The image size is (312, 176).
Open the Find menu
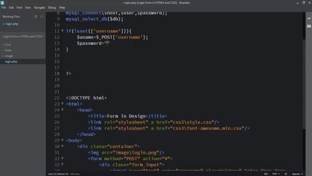(19, 8)
